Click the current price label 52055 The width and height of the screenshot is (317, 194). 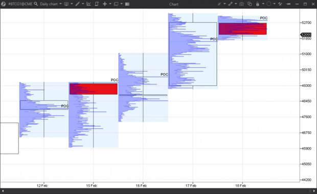[306, 35]
